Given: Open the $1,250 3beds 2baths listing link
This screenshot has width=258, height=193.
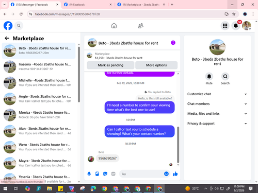Looking at the screenshot, I should (119, 58).
